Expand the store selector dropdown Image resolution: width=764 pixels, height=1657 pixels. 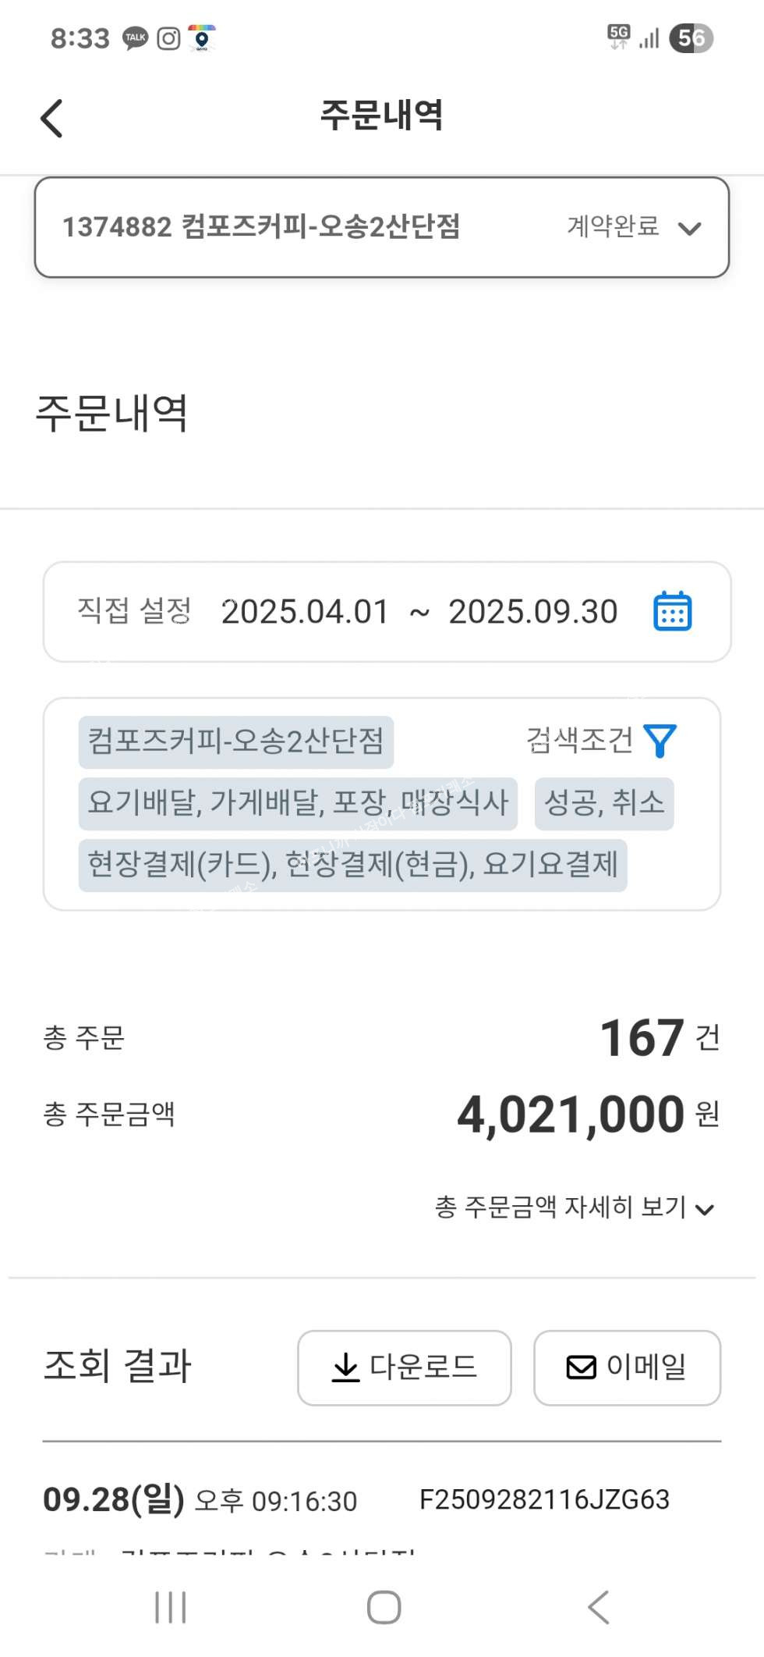tap(689, 228)
